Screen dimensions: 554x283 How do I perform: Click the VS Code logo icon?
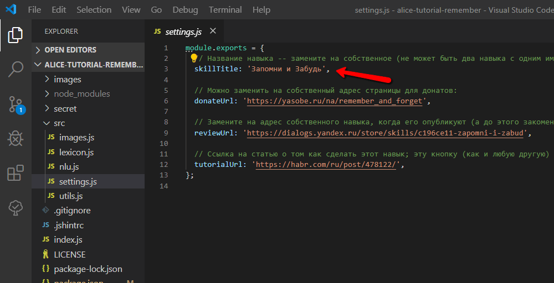coord(11,9)
